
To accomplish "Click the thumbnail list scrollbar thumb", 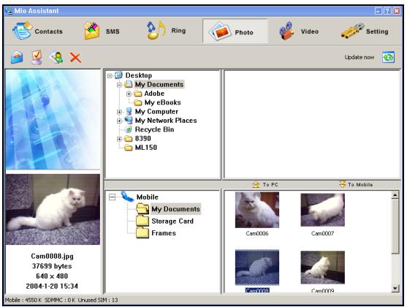I will tap(395, 226).
